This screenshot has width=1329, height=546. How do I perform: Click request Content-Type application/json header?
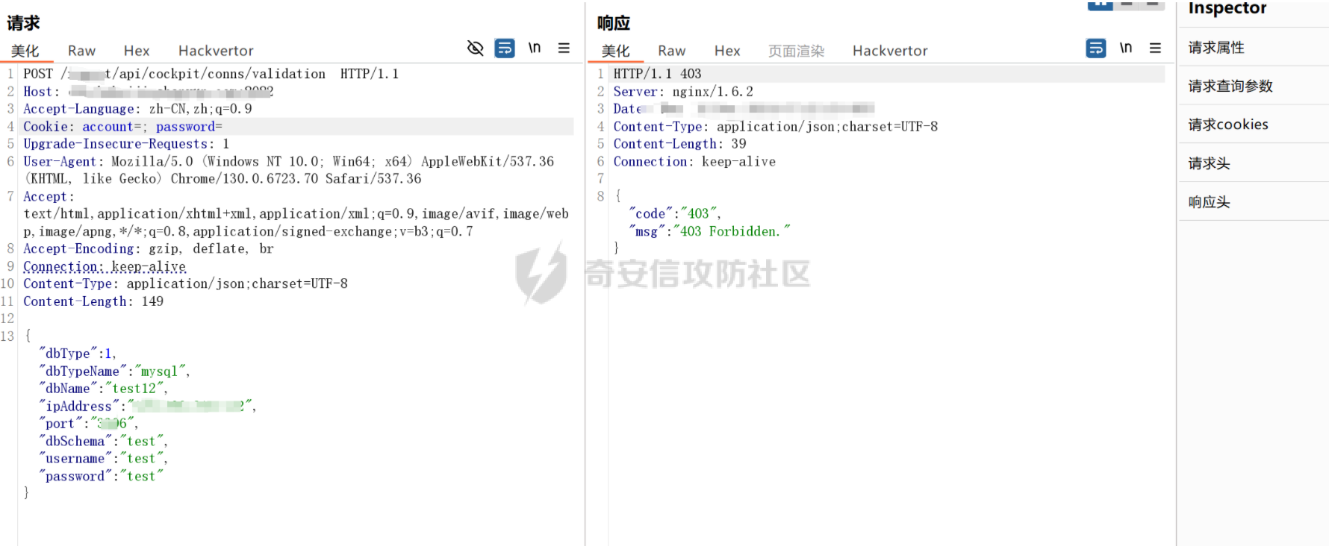tap(185, 284)
